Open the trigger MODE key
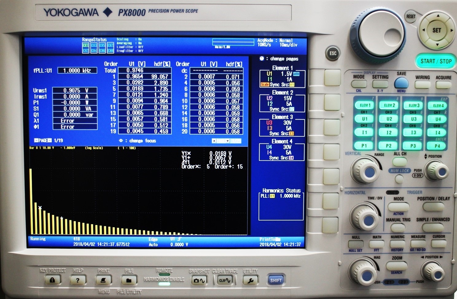Screen dimensions: 457x299 [x=398, y=207]
